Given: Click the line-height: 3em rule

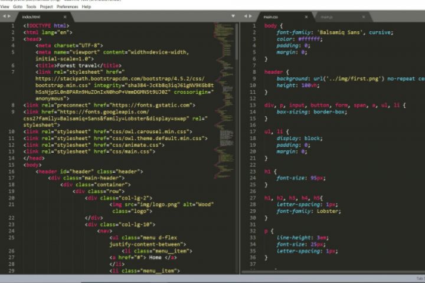Looking at the screenshot, I should coord(302,238).
